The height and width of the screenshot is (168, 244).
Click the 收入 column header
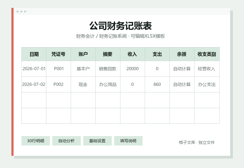[133, 54]
